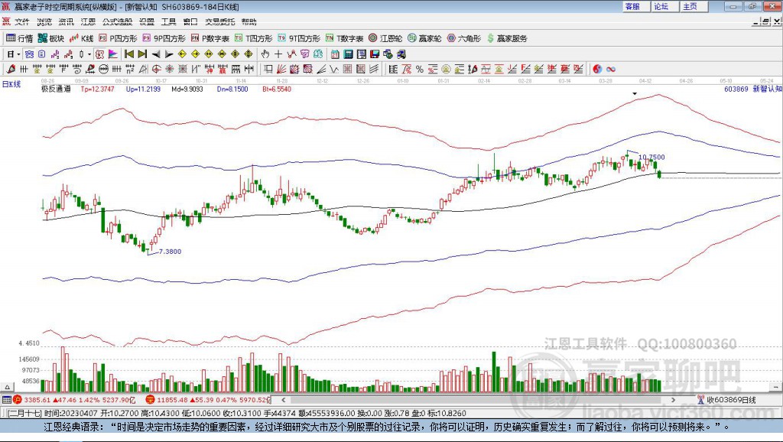Step forward with the black right arrow
The width and height of the screenshot is (783, 442).
point(169,54)
